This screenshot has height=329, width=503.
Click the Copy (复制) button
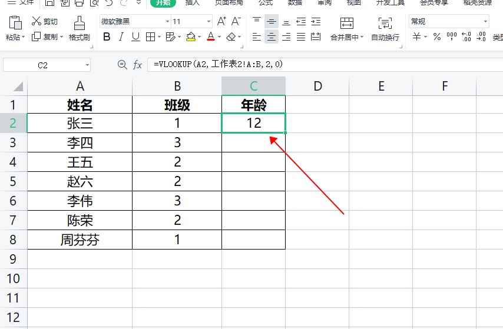tap(44, 37)
